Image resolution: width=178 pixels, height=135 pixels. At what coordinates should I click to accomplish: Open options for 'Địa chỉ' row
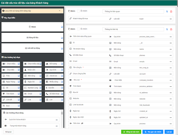(x=171, y=93)
